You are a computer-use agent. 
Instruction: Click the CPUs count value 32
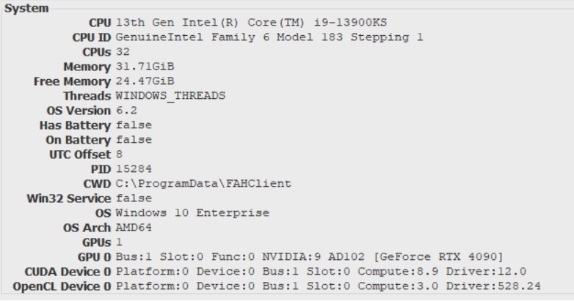[123, 52]
